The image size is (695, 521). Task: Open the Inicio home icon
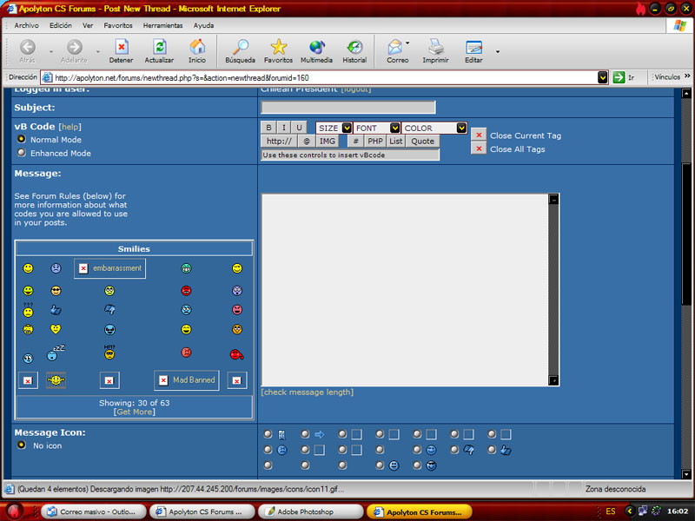[x=197, y=47]
